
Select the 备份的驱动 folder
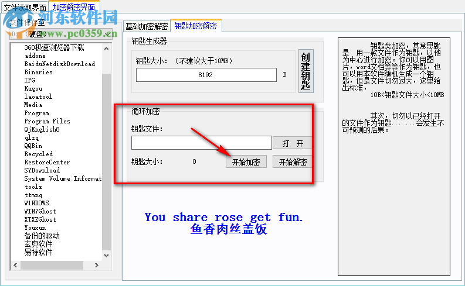42,236
